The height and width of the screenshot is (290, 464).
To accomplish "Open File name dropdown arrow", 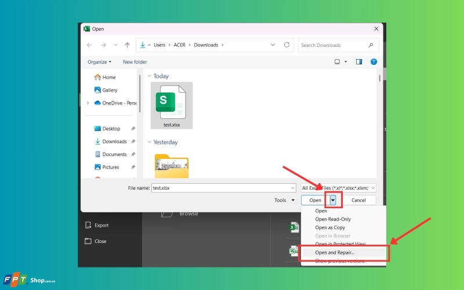I will [x=292, y=188].
